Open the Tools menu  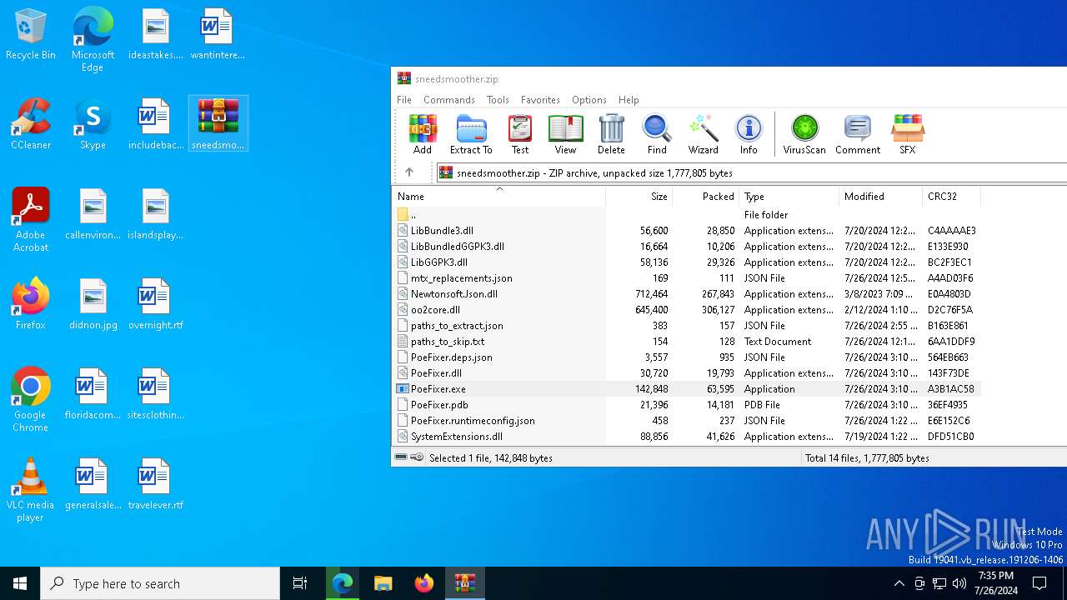coord(498,100)
